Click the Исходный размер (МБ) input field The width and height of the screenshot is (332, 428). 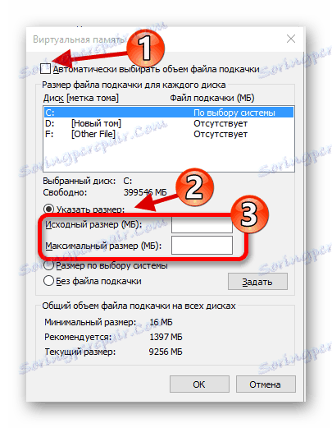point(202,224)
